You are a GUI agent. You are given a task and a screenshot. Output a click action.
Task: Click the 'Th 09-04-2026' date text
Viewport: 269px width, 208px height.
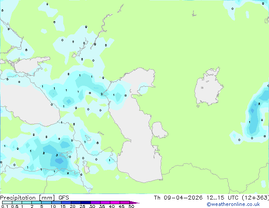click(x=178, y=198)
